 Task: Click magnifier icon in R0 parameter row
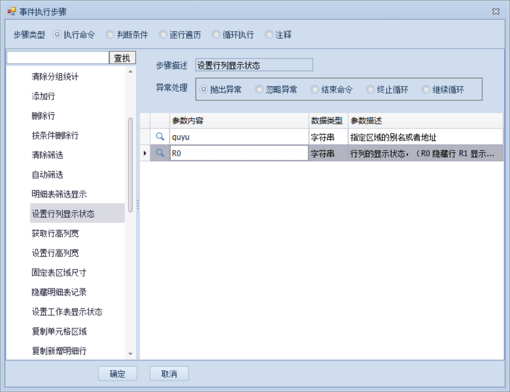click(x=161, y=153)
